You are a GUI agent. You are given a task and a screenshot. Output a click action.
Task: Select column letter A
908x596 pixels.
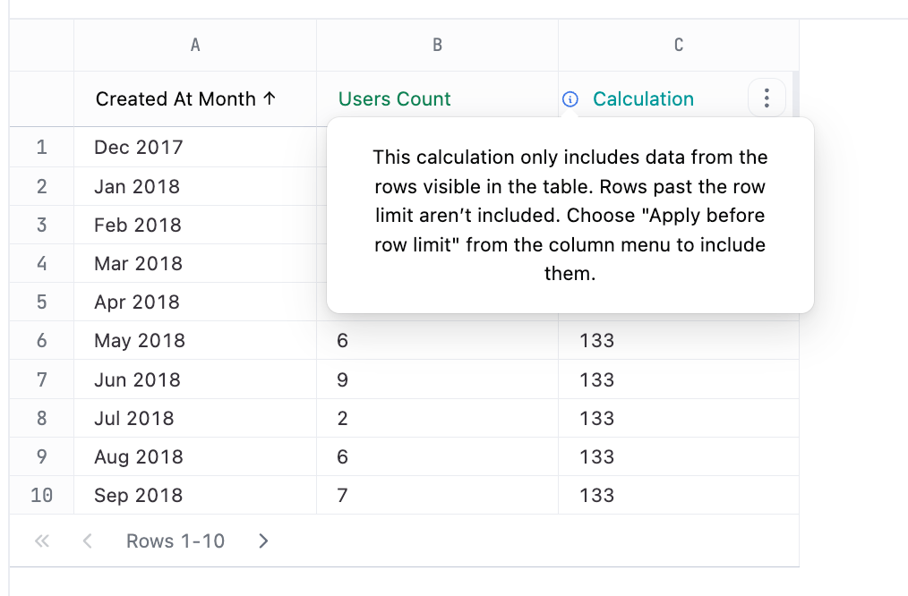195,45
